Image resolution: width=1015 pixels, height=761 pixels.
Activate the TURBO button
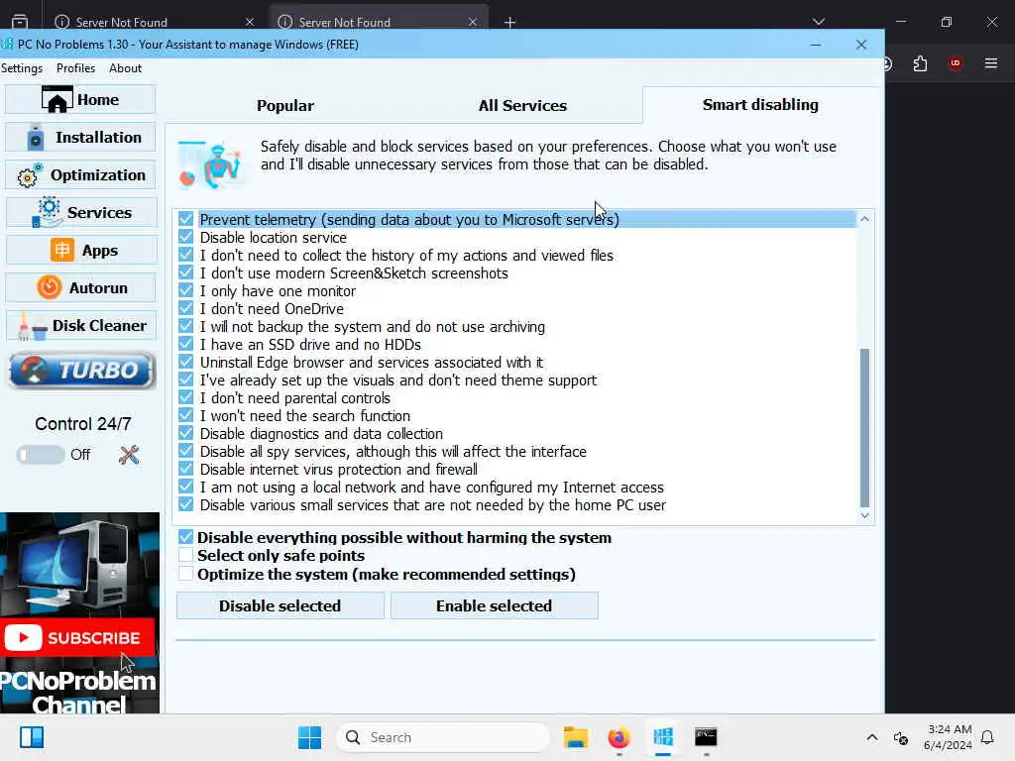click(x=81, y=371)
